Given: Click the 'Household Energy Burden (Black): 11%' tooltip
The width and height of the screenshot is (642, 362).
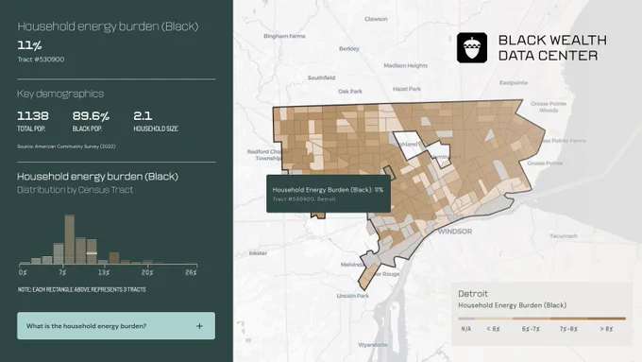Looking at the screenshot, I should point(329,194).
